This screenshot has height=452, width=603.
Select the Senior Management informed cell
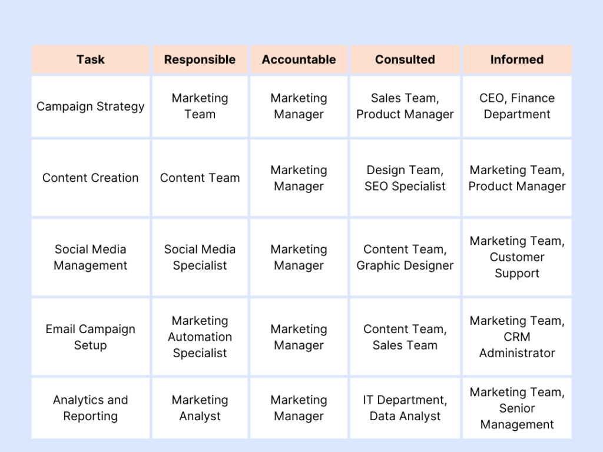click(517, 408)
